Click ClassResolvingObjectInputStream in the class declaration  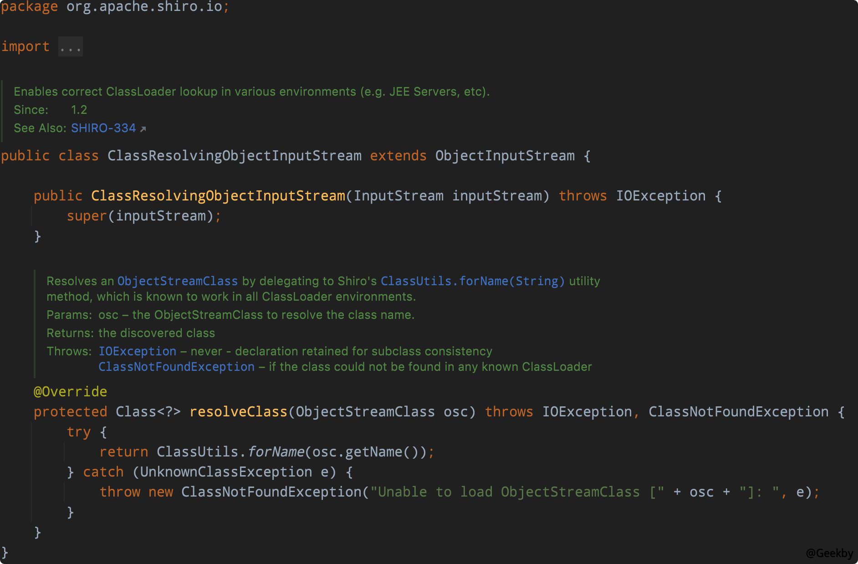[234, 156]
